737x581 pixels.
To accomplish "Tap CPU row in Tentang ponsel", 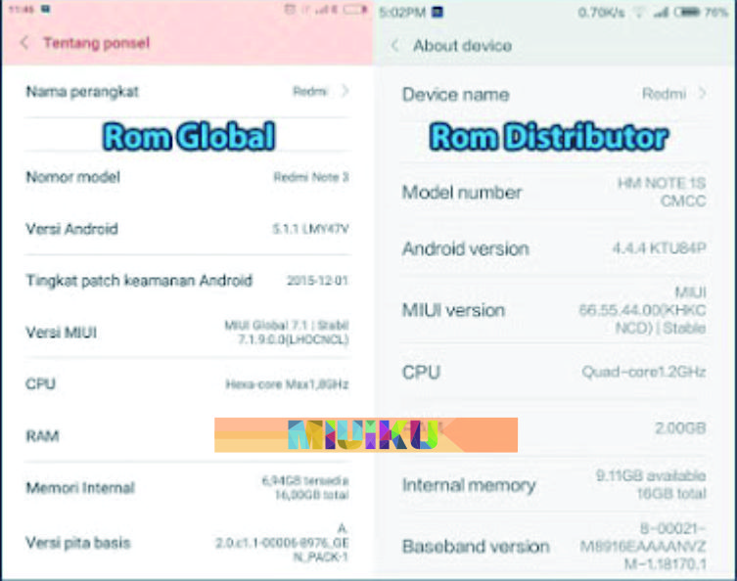I will (x=187, y=383).
